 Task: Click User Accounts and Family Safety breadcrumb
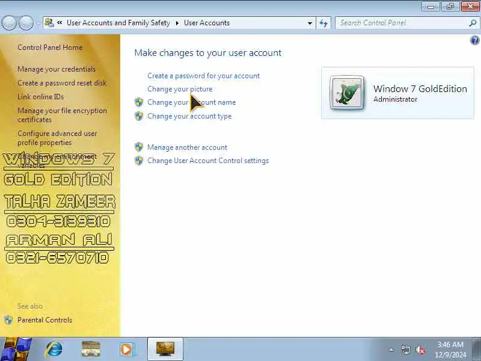pyautogui.click(x=118, y=23)
